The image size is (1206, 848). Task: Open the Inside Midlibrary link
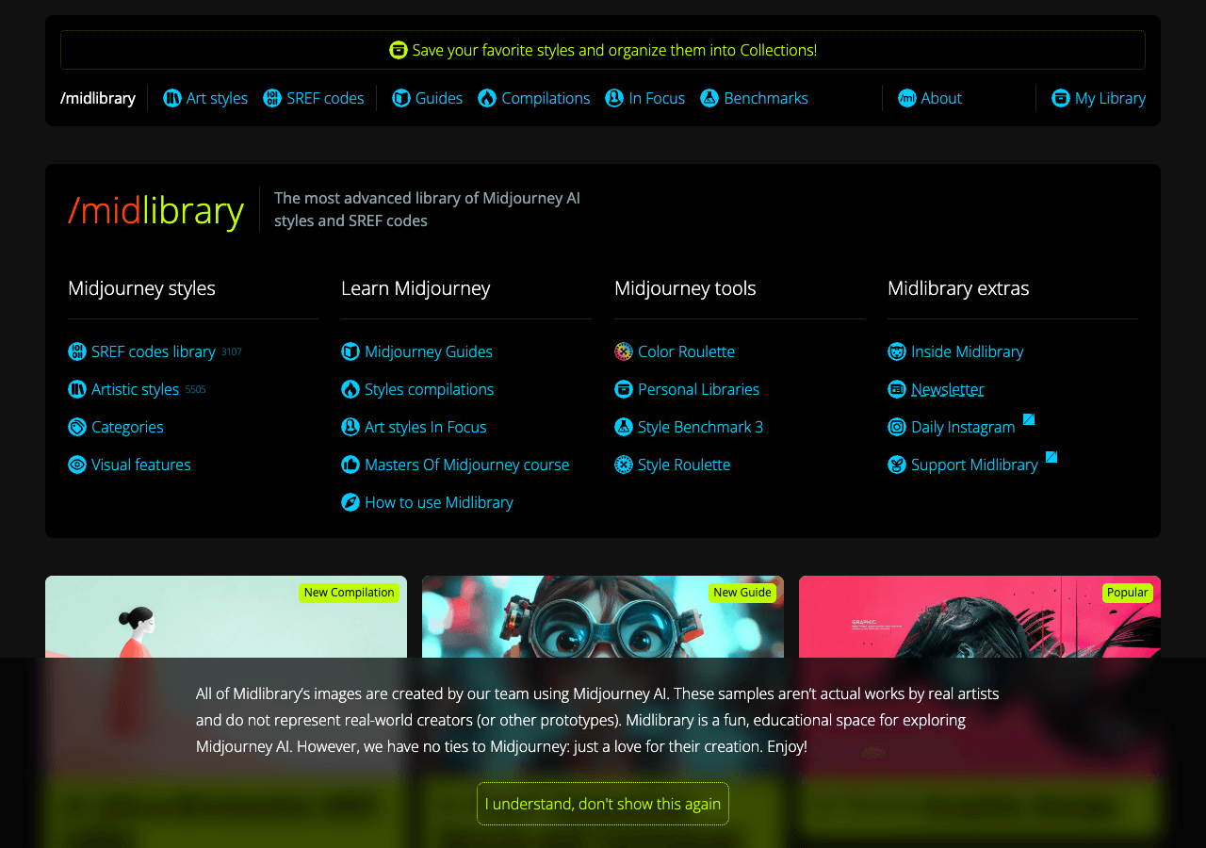[x=955, y=351]
